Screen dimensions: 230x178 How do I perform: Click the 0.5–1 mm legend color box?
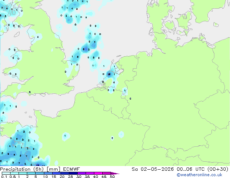pyautogui.click(x=15, y=173)
